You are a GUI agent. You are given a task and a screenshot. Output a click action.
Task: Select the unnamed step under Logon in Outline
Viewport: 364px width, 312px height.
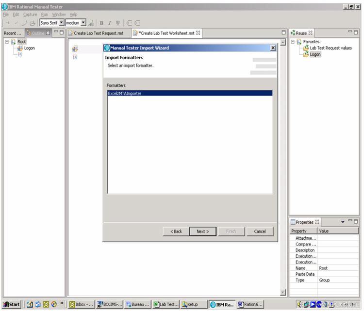(20, 54)
